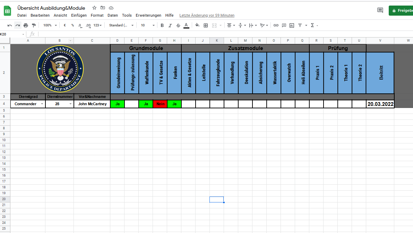Open comment history icon
Image resolution: width=413 pixels, height=233 pixels.
point(380,10)
